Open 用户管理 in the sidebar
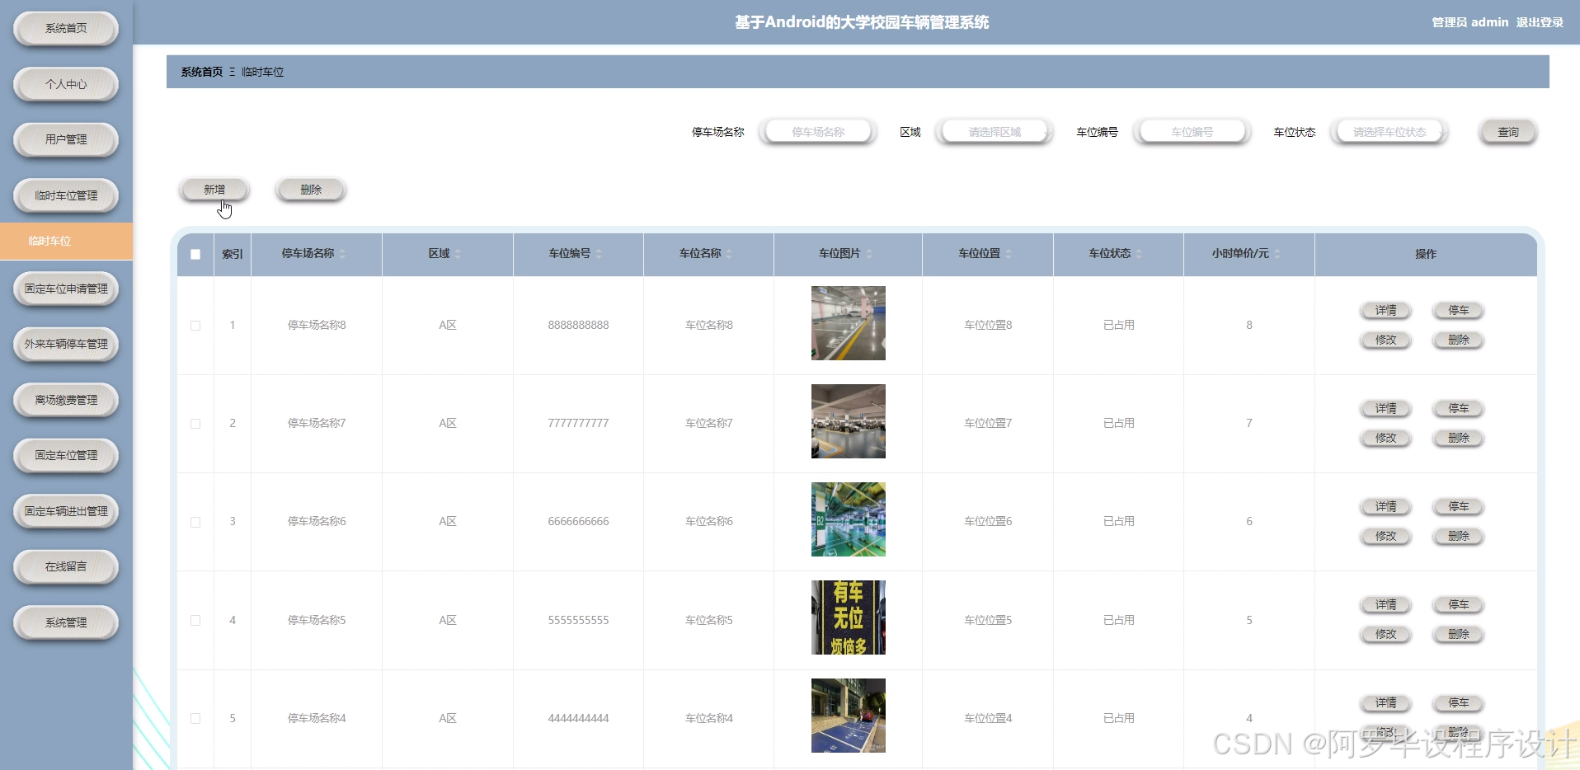 click(65, 139)
